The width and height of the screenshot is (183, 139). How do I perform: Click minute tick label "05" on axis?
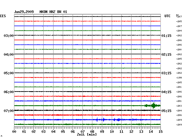[63, 132]
